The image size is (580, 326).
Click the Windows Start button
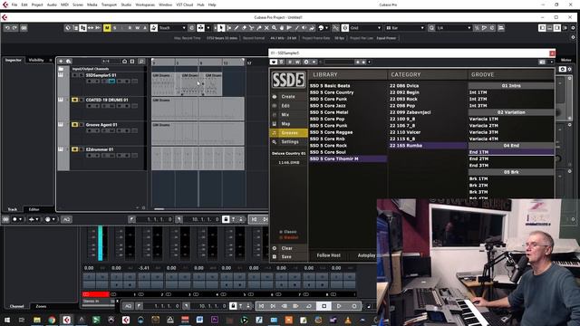(x=7, y=320)
